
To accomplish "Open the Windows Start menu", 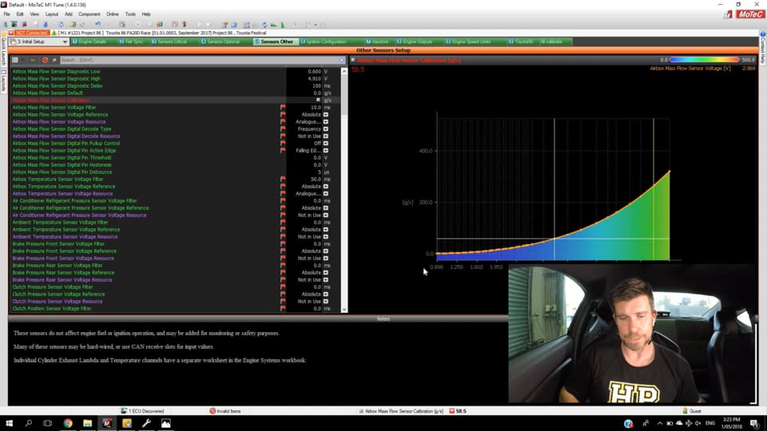I will 9,423.
